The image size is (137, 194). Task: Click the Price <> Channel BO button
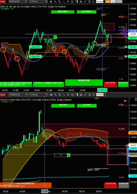coord(26,185)
